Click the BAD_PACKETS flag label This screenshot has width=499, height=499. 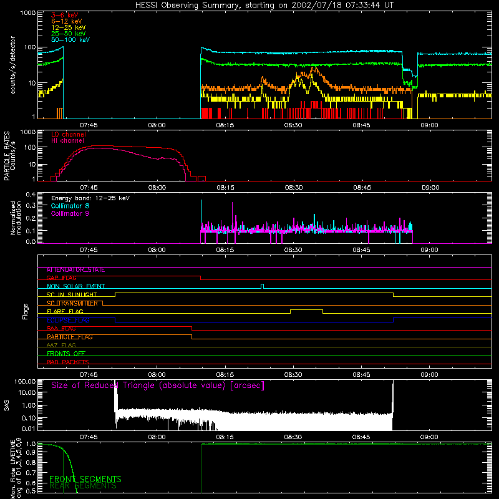point(68,362)
